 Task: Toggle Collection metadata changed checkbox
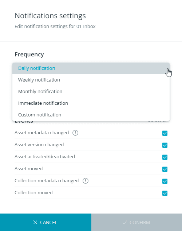click(x=165, y=181)
